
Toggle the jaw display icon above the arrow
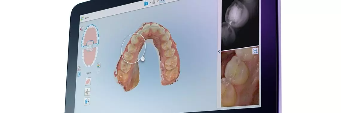pos(79,68)
